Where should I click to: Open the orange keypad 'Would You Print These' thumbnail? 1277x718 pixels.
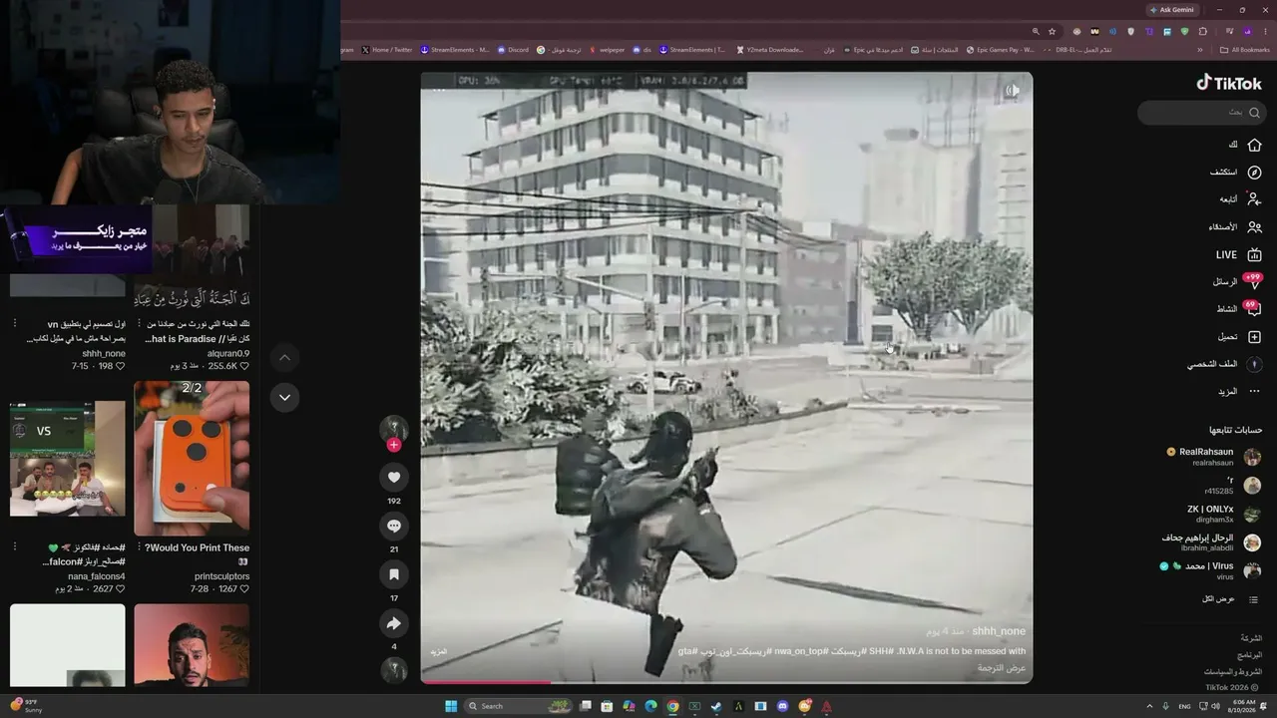(192, 458)
